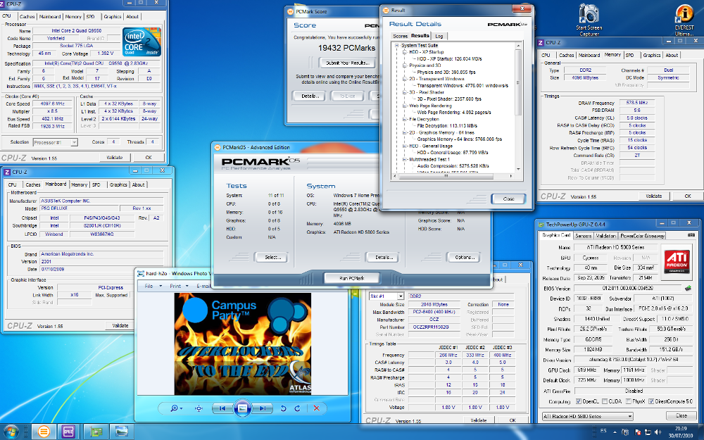The width and height of the screenshot is (704, 440).
Task: Open Validation tab in GPU-Z
Action: (x=605, y=236)
